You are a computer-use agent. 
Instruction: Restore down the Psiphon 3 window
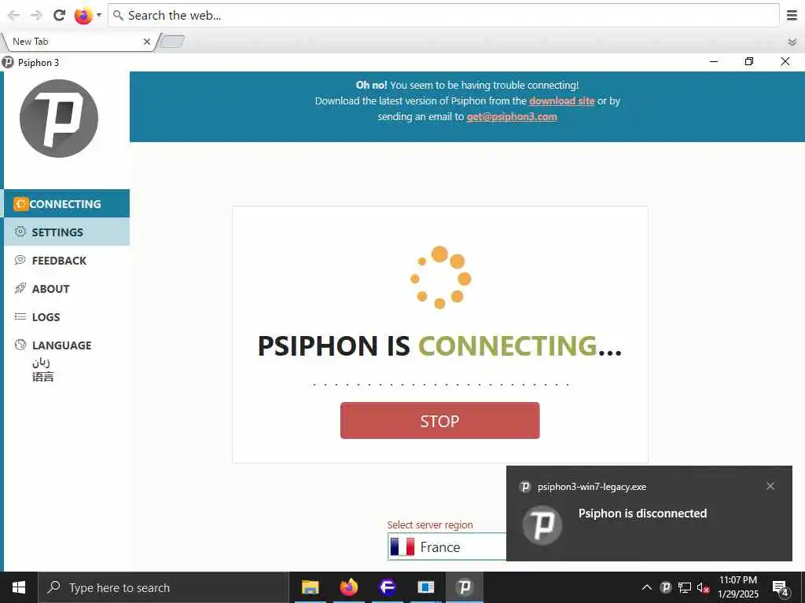[x=749, y=61]
